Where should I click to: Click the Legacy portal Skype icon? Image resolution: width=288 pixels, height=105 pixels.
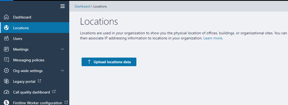point(6,81)
